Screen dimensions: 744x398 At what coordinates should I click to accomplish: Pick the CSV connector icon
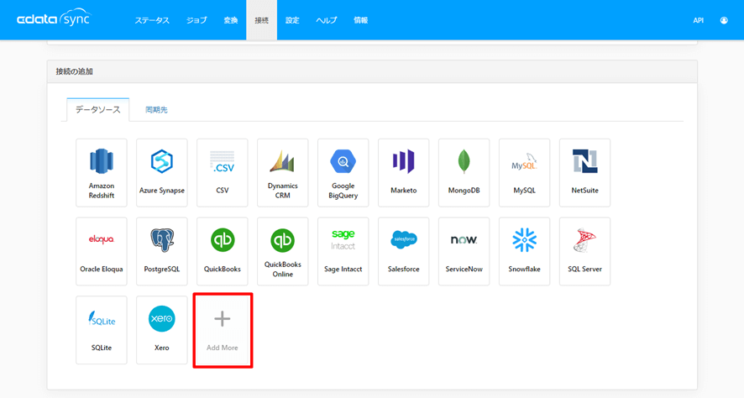tap(222, 173)
